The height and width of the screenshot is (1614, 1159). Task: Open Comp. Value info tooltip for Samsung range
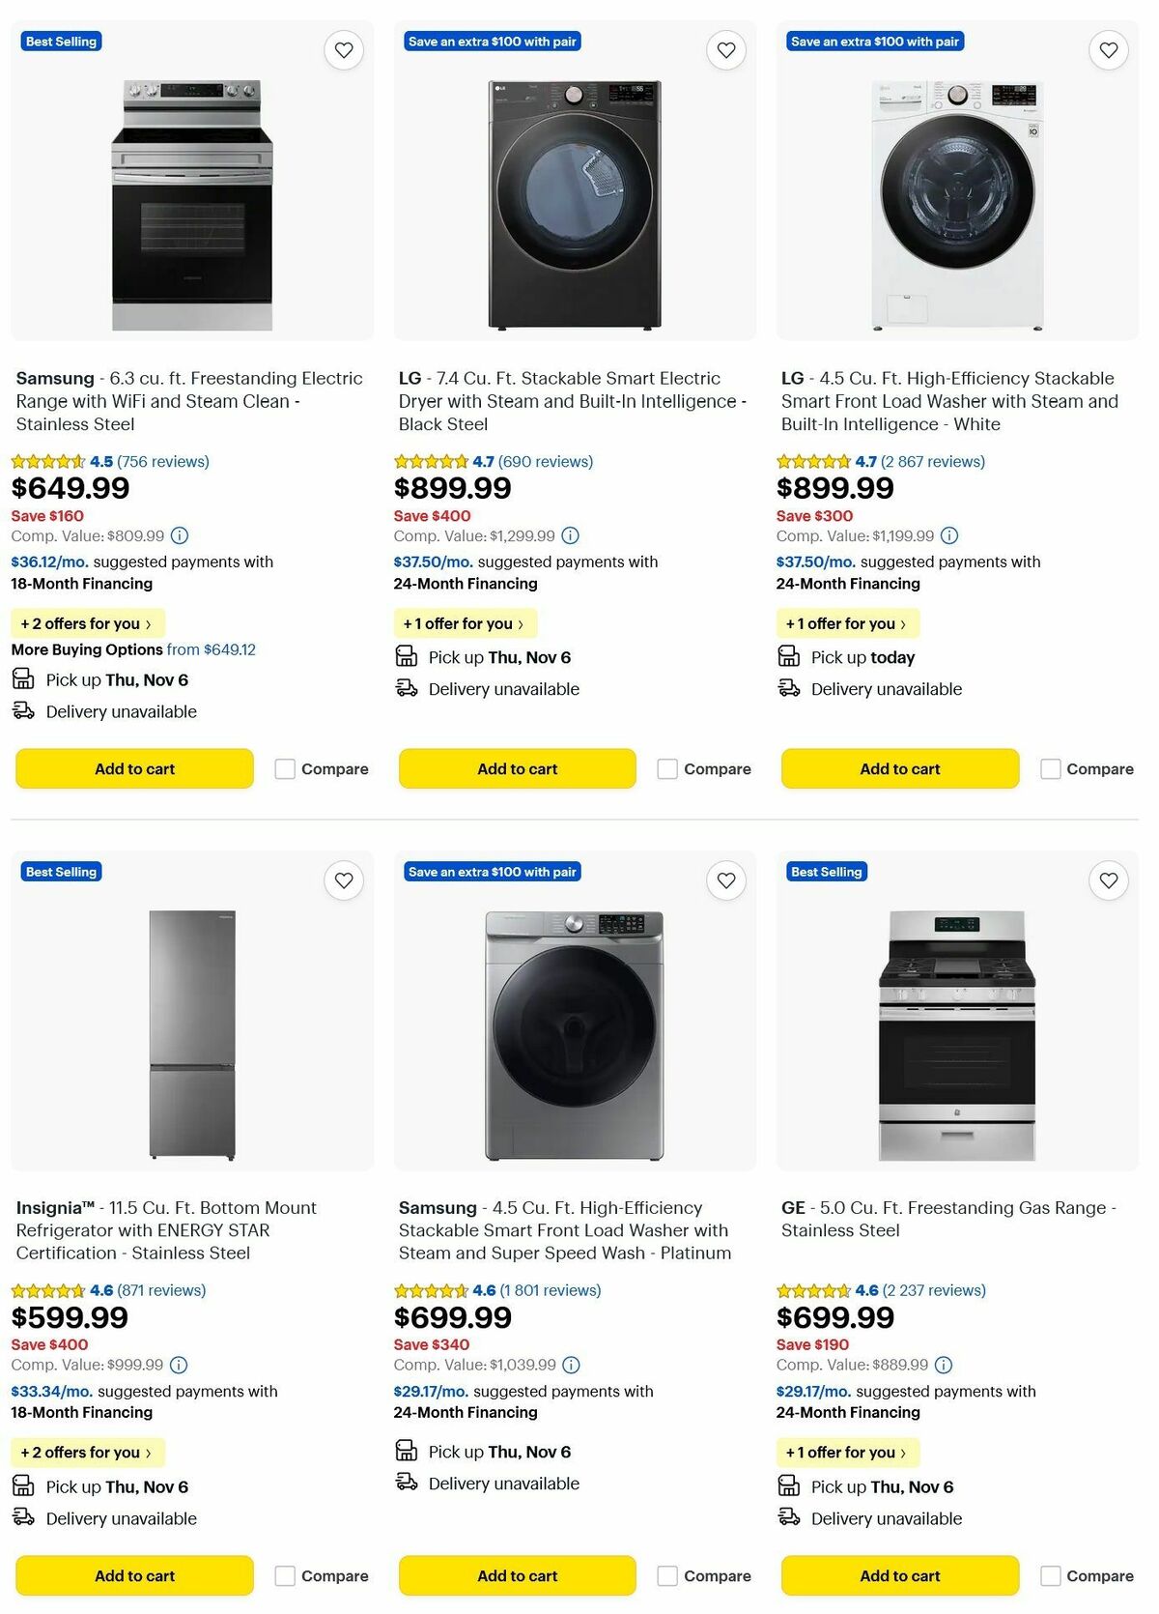click(x=179, y=535)
